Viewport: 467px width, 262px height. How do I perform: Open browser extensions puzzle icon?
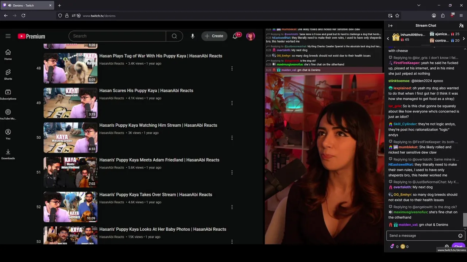tap(443, 16)
